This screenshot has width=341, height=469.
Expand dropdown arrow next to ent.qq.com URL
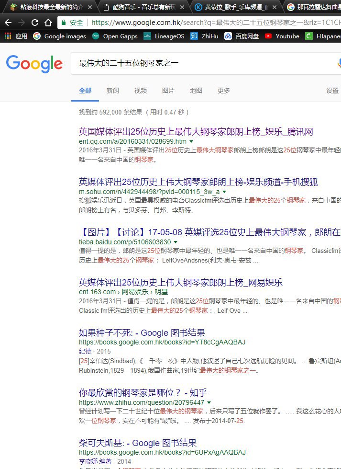click(191, 142)
